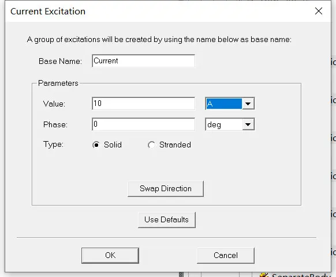The image size is (336, 277).
Task: Click the Swap Direction button
Action: [x=166, y=189]
